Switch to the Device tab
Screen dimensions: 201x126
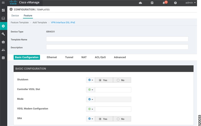pos(15,16)
